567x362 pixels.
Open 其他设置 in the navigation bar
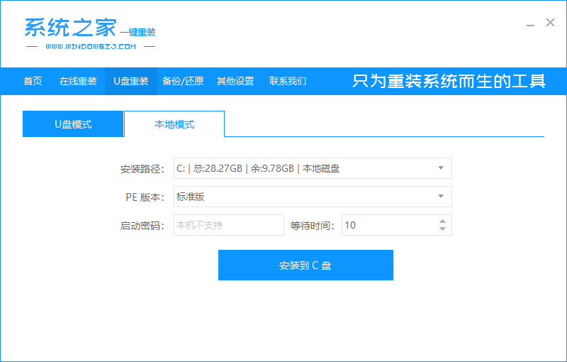235,81
